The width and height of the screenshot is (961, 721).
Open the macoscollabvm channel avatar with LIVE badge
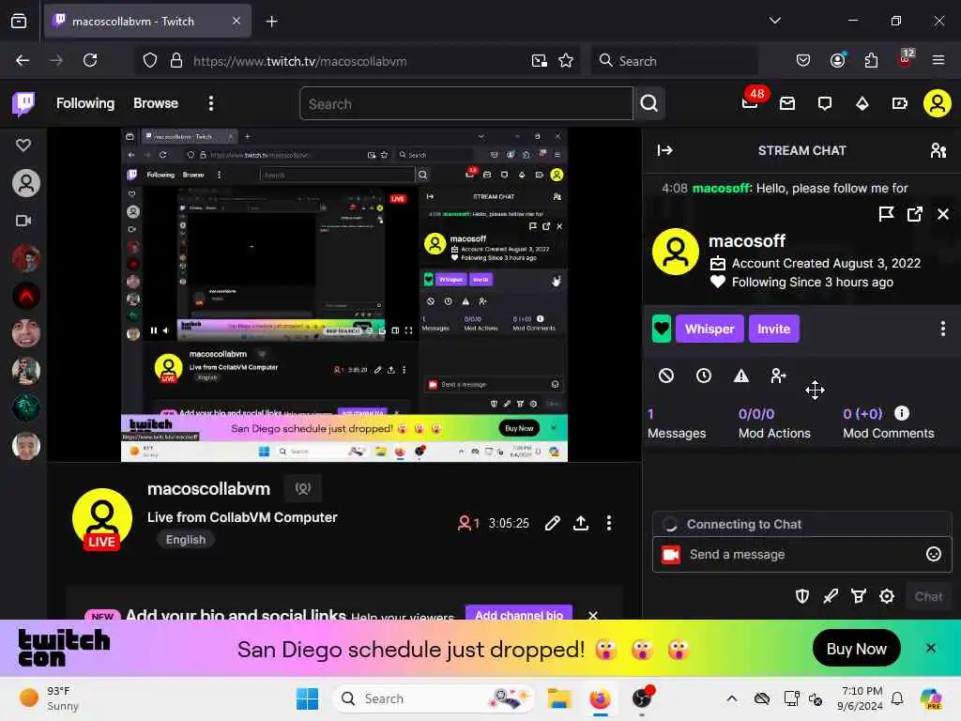coord(102,518)
